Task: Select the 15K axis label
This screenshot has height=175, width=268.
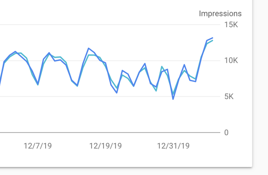Action: pyautogui.click(x=231, y=25)
